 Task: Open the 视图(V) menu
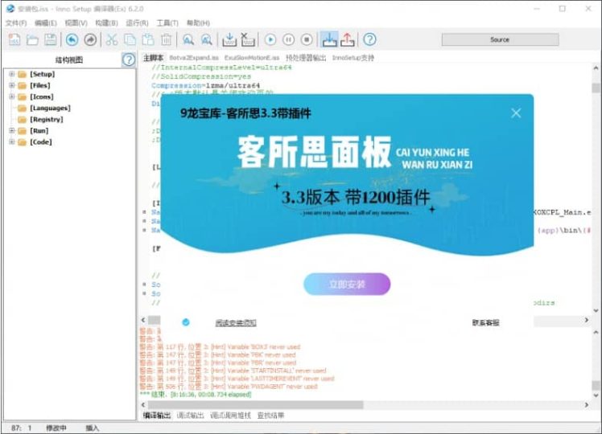[76, 23]
